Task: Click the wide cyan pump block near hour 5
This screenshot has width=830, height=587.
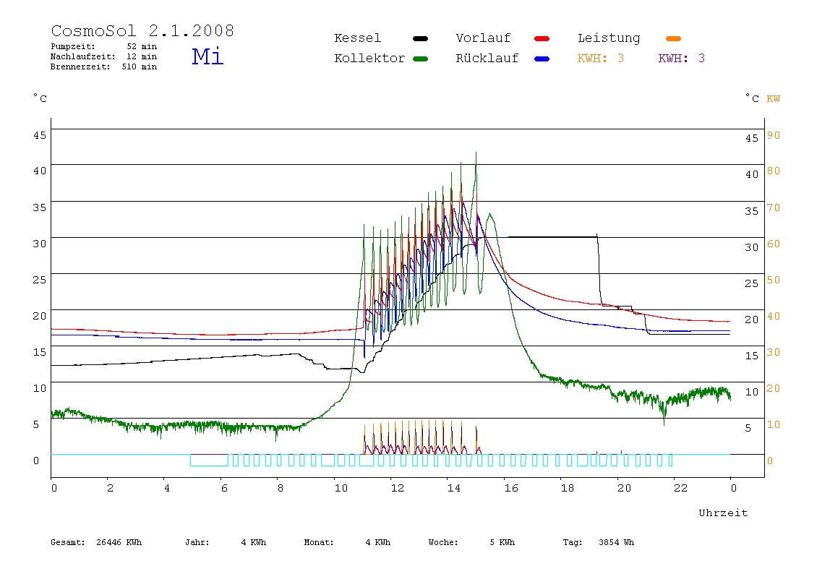Action: [209, 460]
